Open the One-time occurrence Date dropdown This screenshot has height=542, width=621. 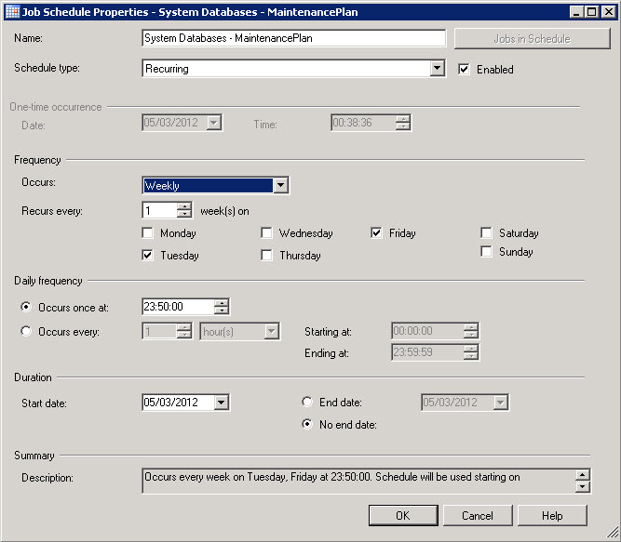point(214,123)
